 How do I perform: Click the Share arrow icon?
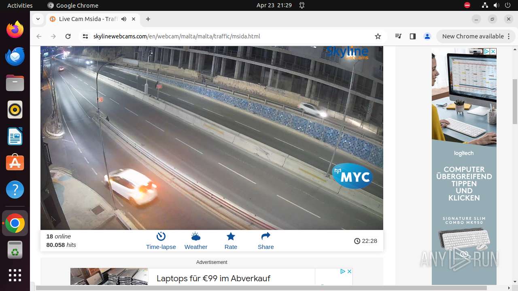click(x=266, y=236)
